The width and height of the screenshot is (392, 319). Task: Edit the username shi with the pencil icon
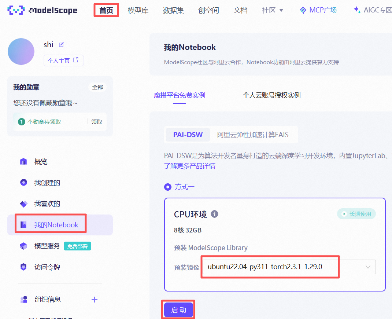[x=61, y=45]
